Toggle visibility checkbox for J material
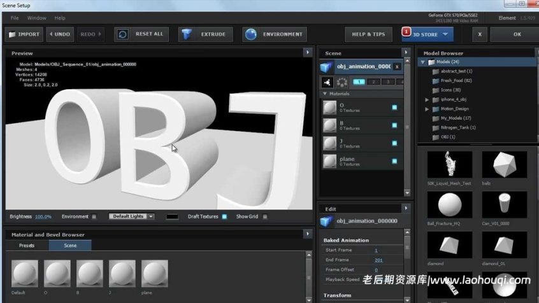539x303 pixels. (x=394, y=143)
